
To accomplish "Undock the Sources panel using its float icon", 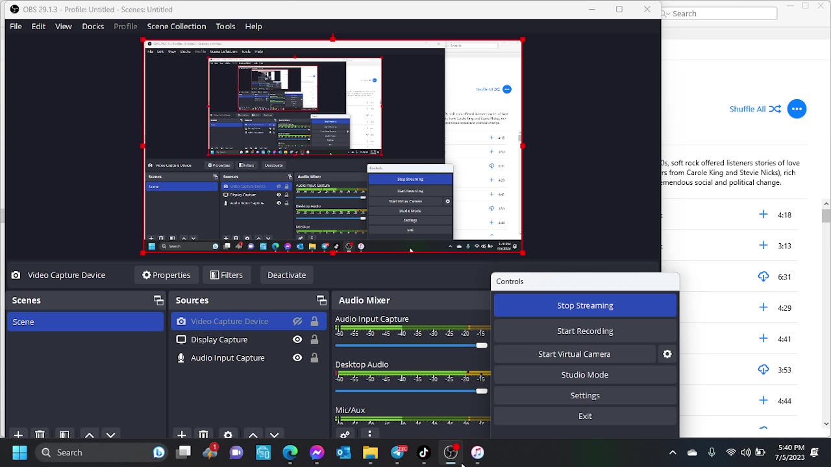I will tap(321, 300).
